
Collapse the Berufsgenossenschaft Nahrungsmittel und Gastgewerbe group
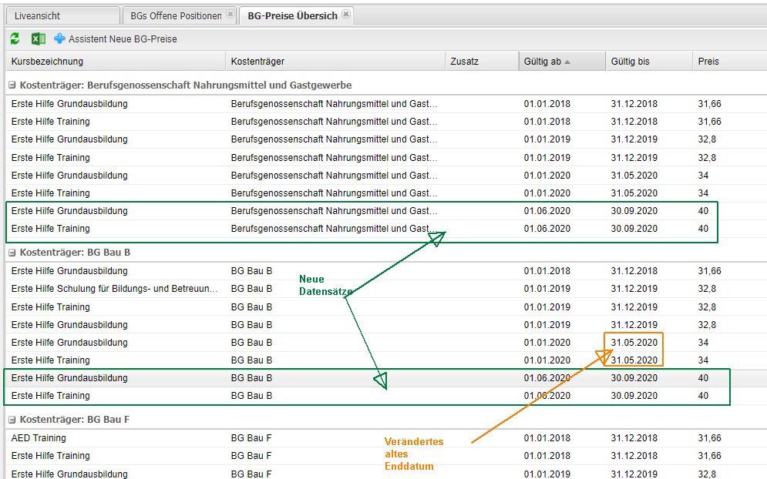pyautogui.click(x=12, y=85)
